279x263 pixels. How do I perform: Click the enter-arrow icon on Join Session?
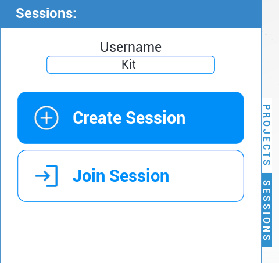click(x=46, y=176)
